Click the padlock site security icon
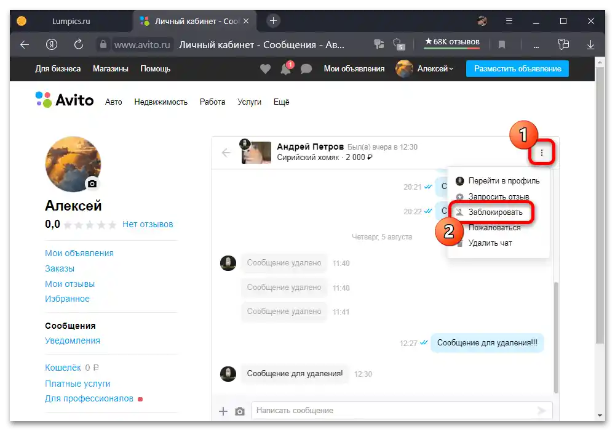Screen dimensions: 615x431 (103, 44)
